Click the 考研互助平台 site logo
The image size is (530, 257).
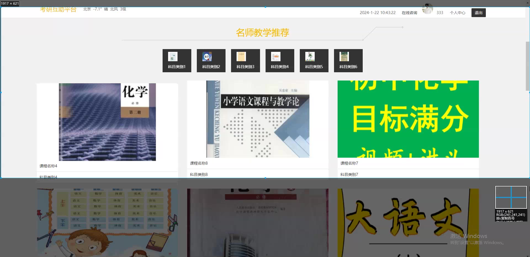click(x=58, y=10)
